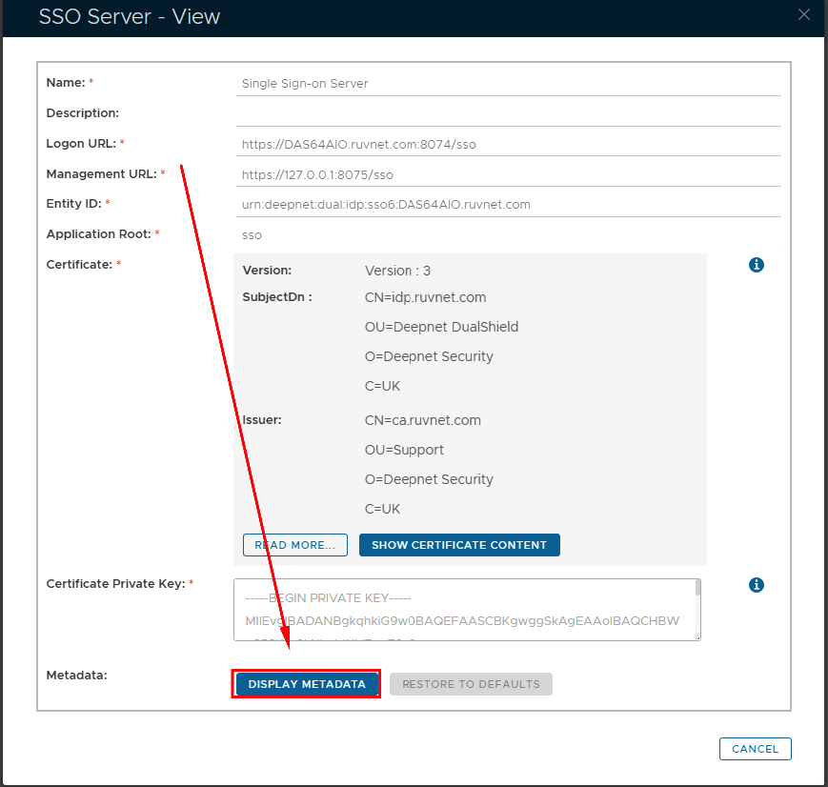Click the private key box resize handle

click(697, 636)
